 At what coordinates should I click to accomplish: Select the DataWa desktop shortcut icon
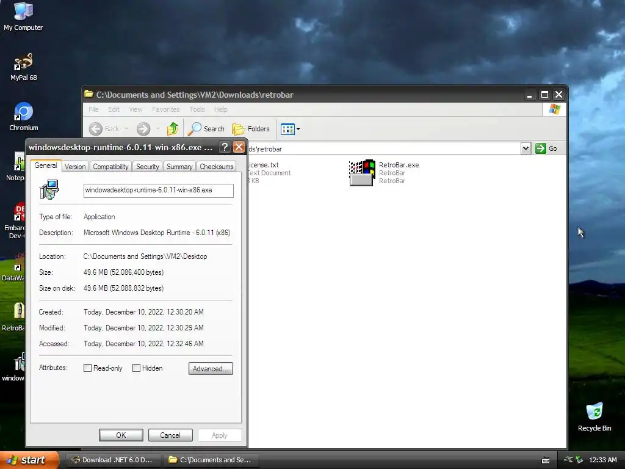tap(19, 261)
